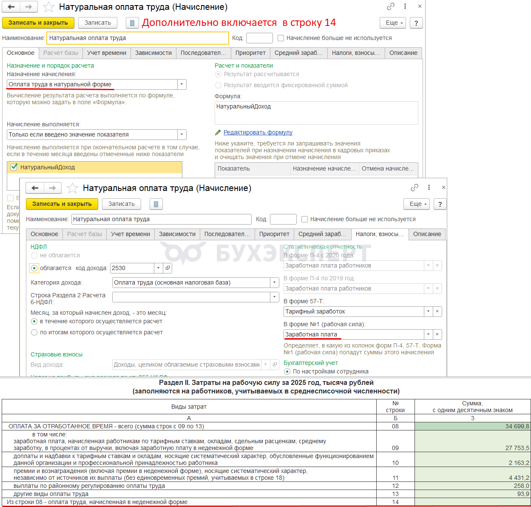Viewport: 531px width, 507px height.
Task: Open the Редактировать формулу link
Action: coord(258,132)
